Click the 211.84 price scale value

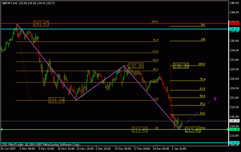click(x=234, y=136)
